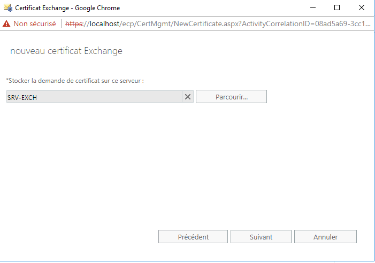Click NewCertificate.aspx in the address bar
375x263 pixels.
point(199,24)
